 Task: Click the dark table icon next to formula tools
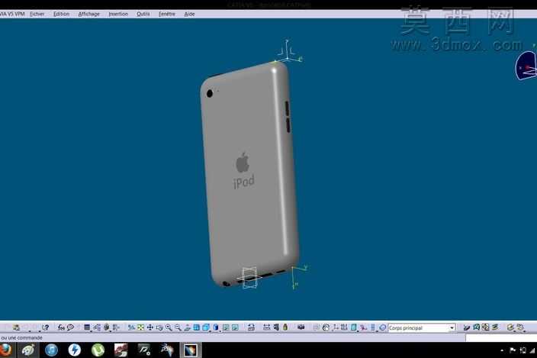click(x=87, y=327)
